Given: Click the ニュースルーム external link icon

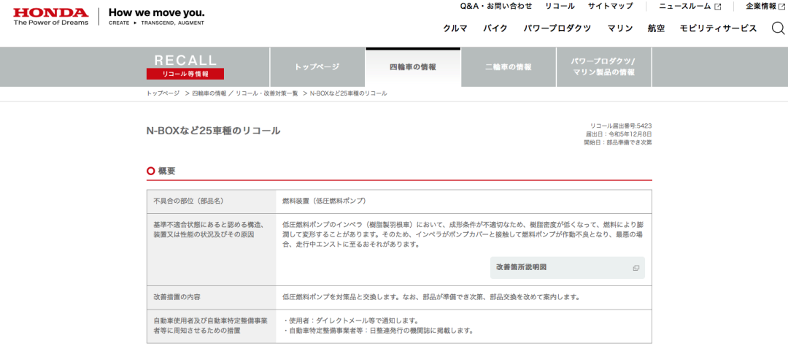Looking at the screenshot, I should tap(718, 7).
